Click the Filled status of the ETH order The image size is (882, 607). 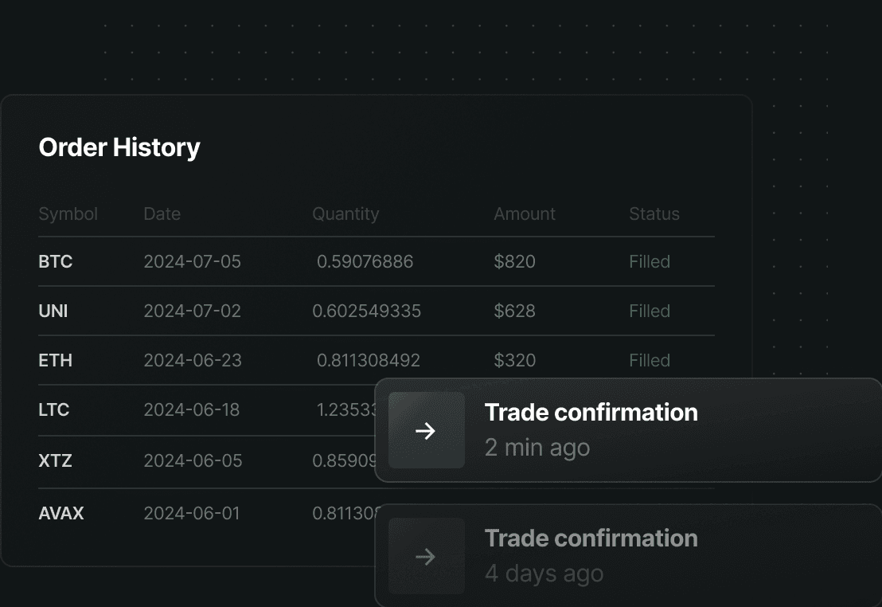pos(650,360)
